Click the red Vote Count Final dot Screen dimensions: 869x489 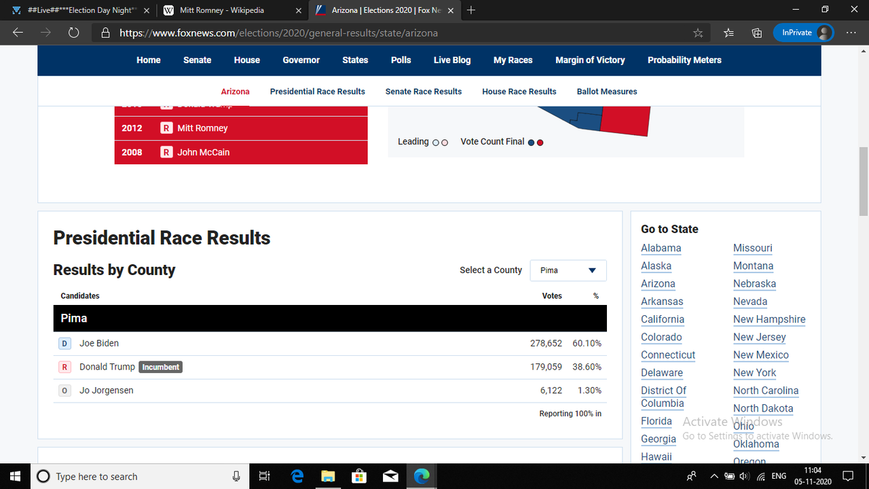(540, 143)
